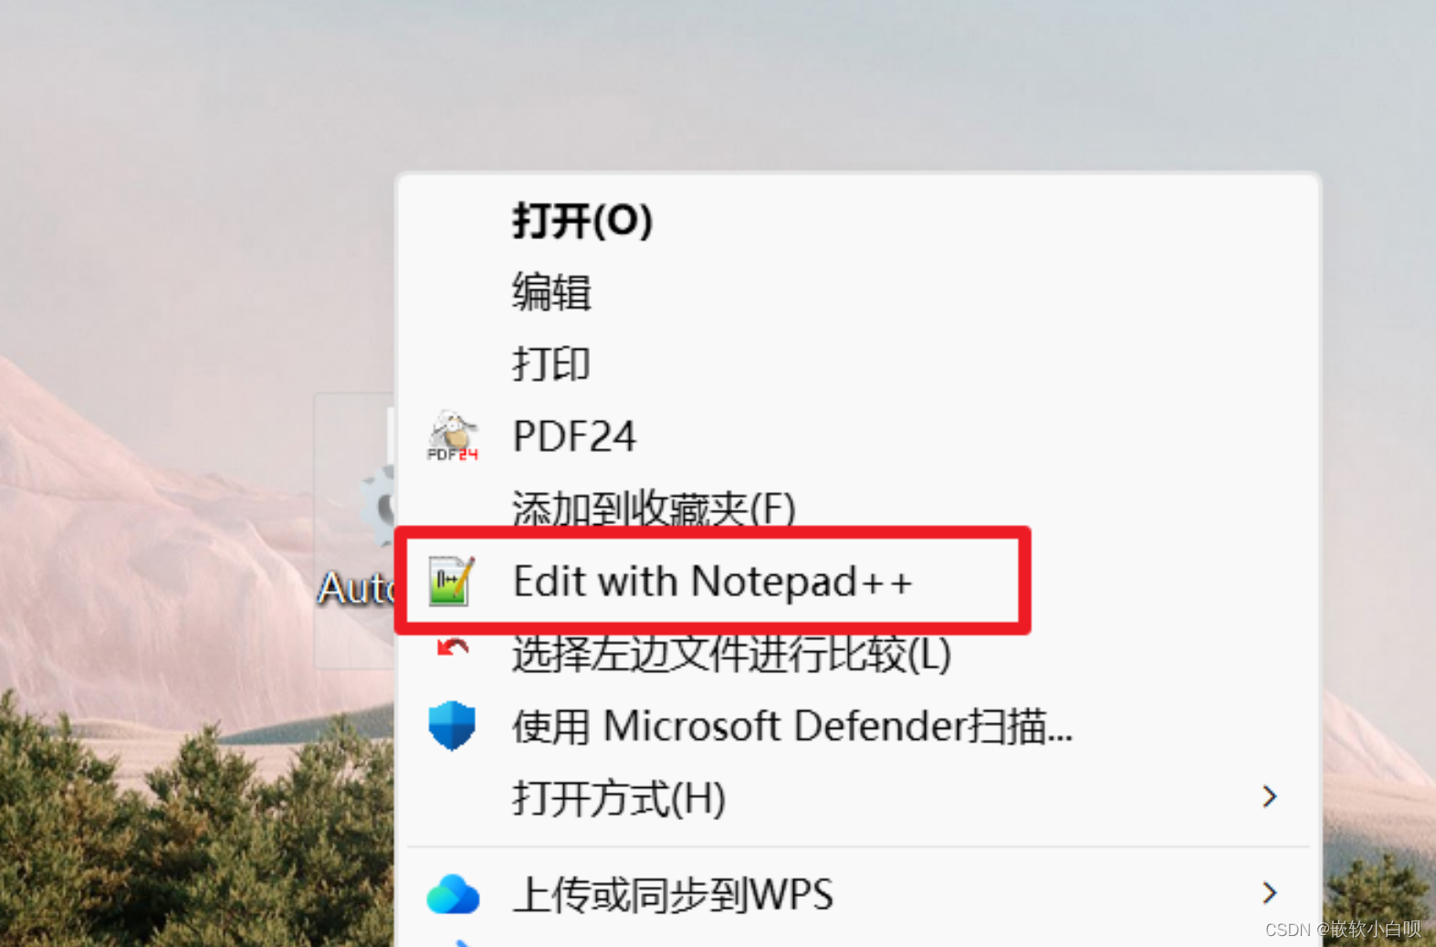Choose 选择左边文件进行比较(L)

click(732, 654)
